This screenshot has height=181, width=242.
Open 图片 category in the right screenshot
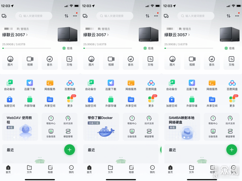(172, 61)
